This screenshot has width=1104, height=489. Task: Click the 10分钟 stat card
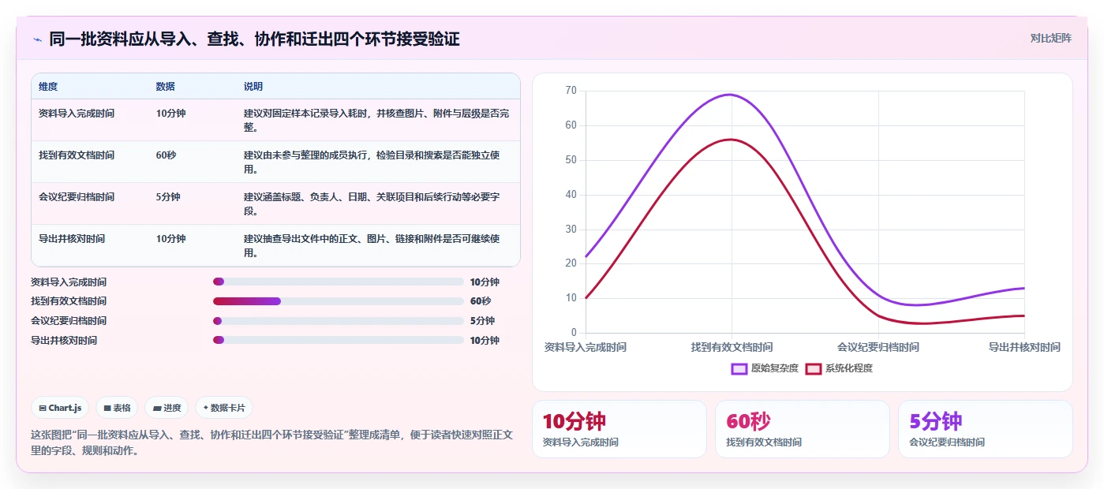coord(619,429)
